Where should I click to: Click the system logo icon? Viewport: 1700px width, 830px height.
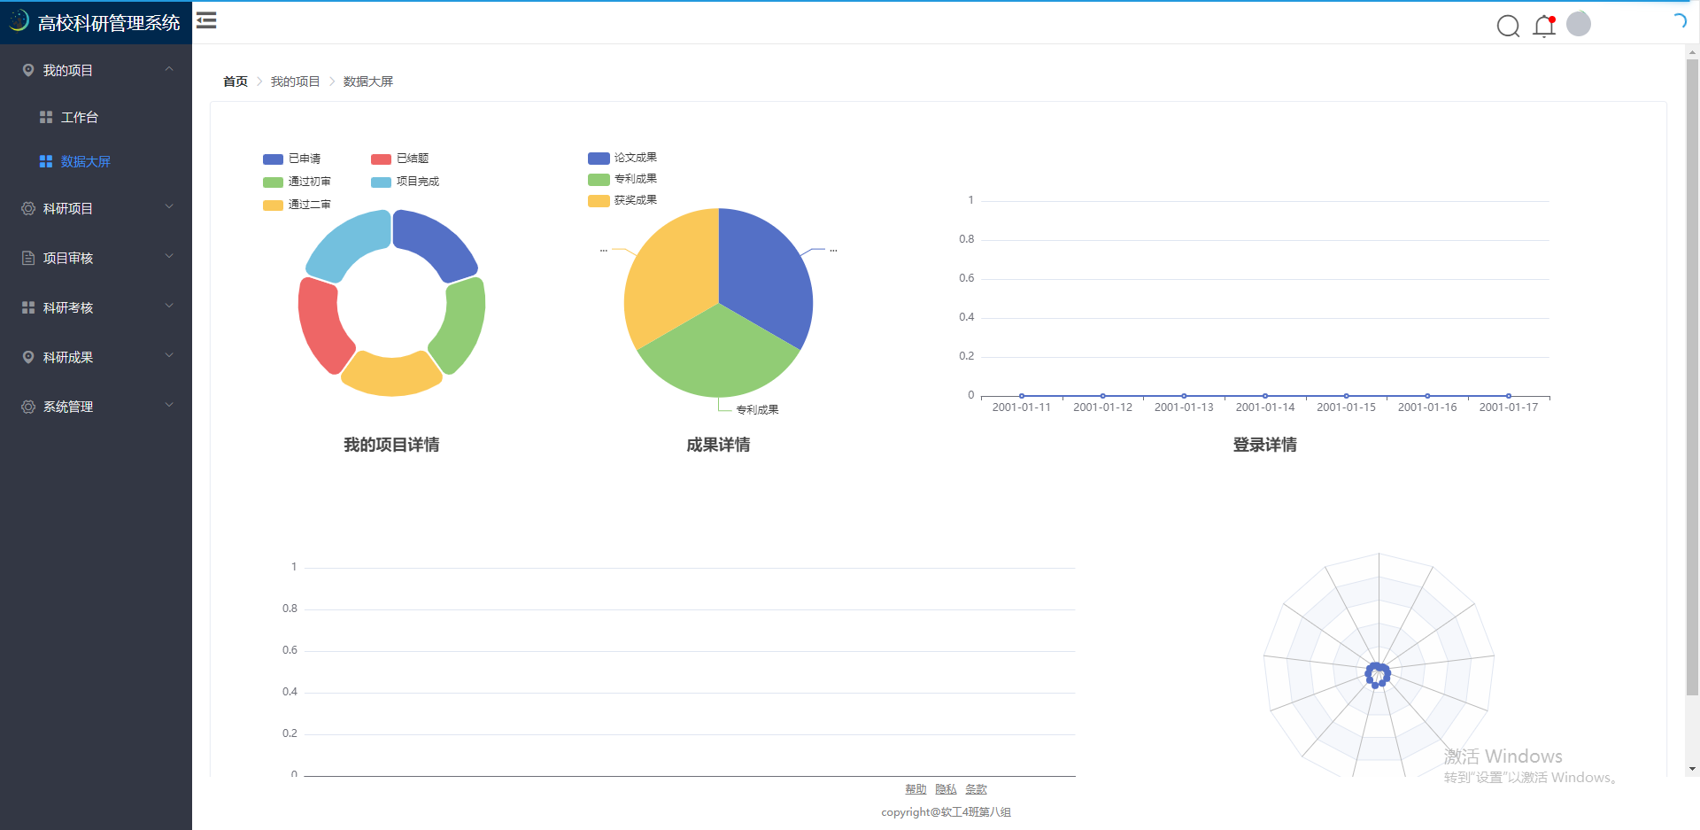point(18,20)
